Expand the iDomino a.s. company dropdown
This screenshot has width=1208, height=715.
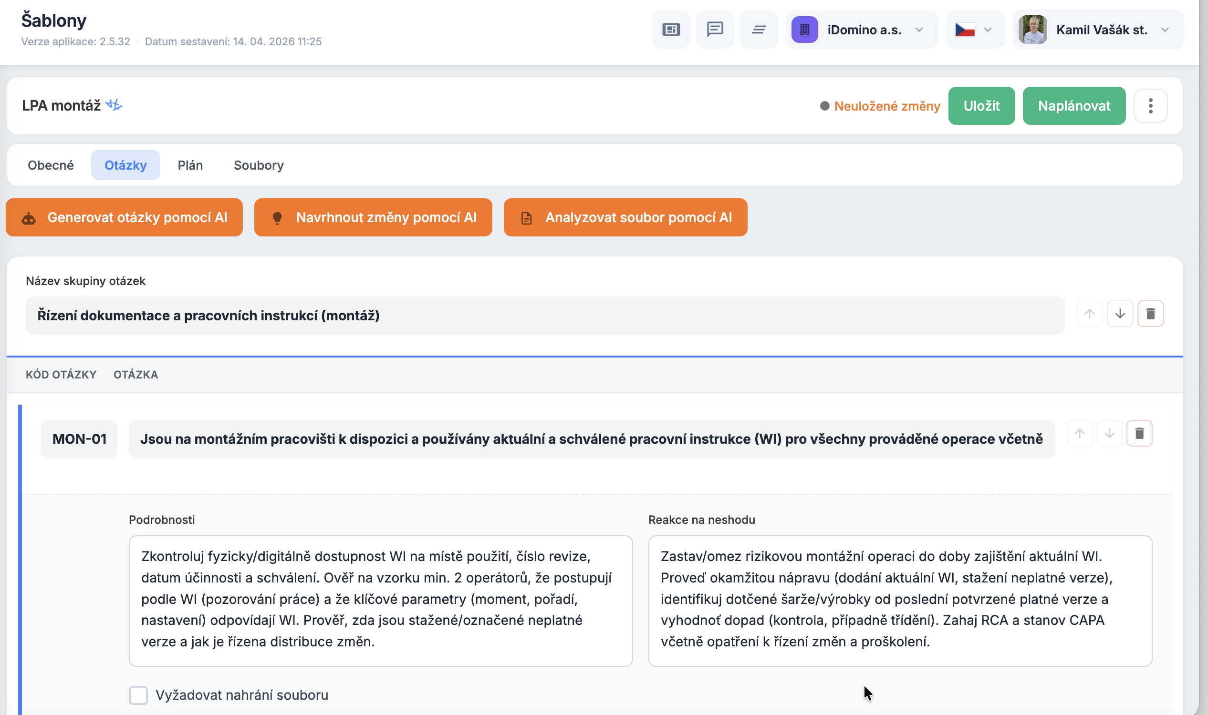point(861,30)
